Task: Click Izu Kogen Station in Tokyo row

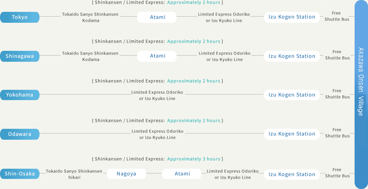Action: pos(292,17)
